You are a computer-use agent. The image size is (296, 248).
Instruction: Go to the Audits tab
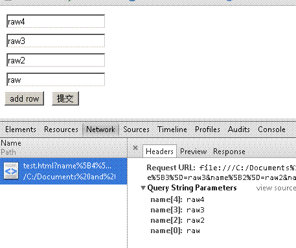pos(239,130)
